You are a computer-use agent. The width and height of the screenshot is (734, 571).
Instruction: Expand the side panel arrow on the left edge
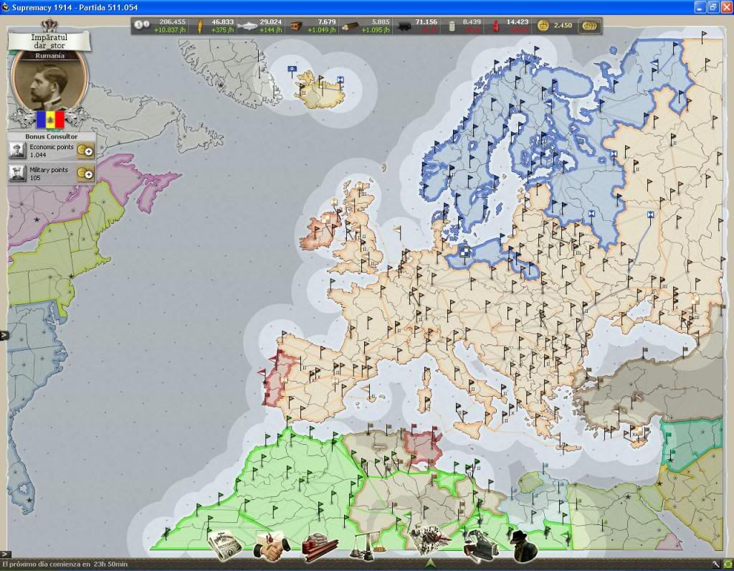(4, 335)
